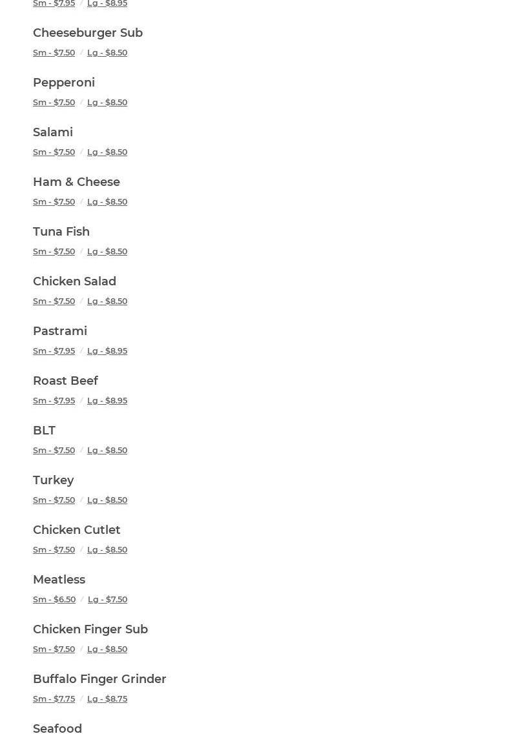Select the small Meatless sub at $6.50
Image resolution: width=507 pixels, height=734 pixels.
click(x=54, y=600)
